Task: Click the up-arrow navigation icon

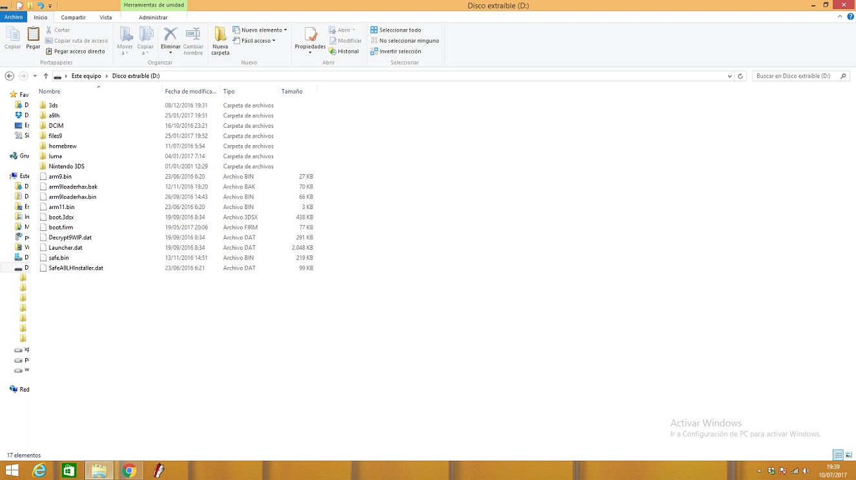Action: (x=46, y=76)
